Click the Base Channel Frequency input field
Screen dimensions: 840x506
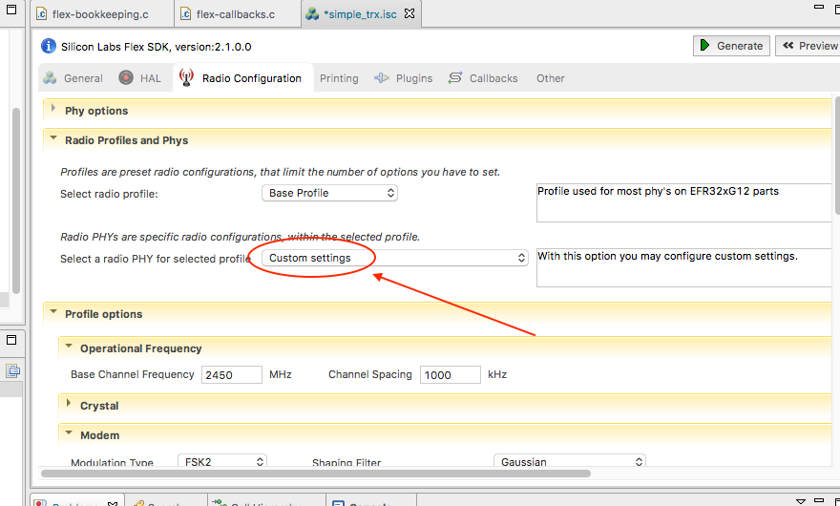pyautogui.click(x=231, y=374)
